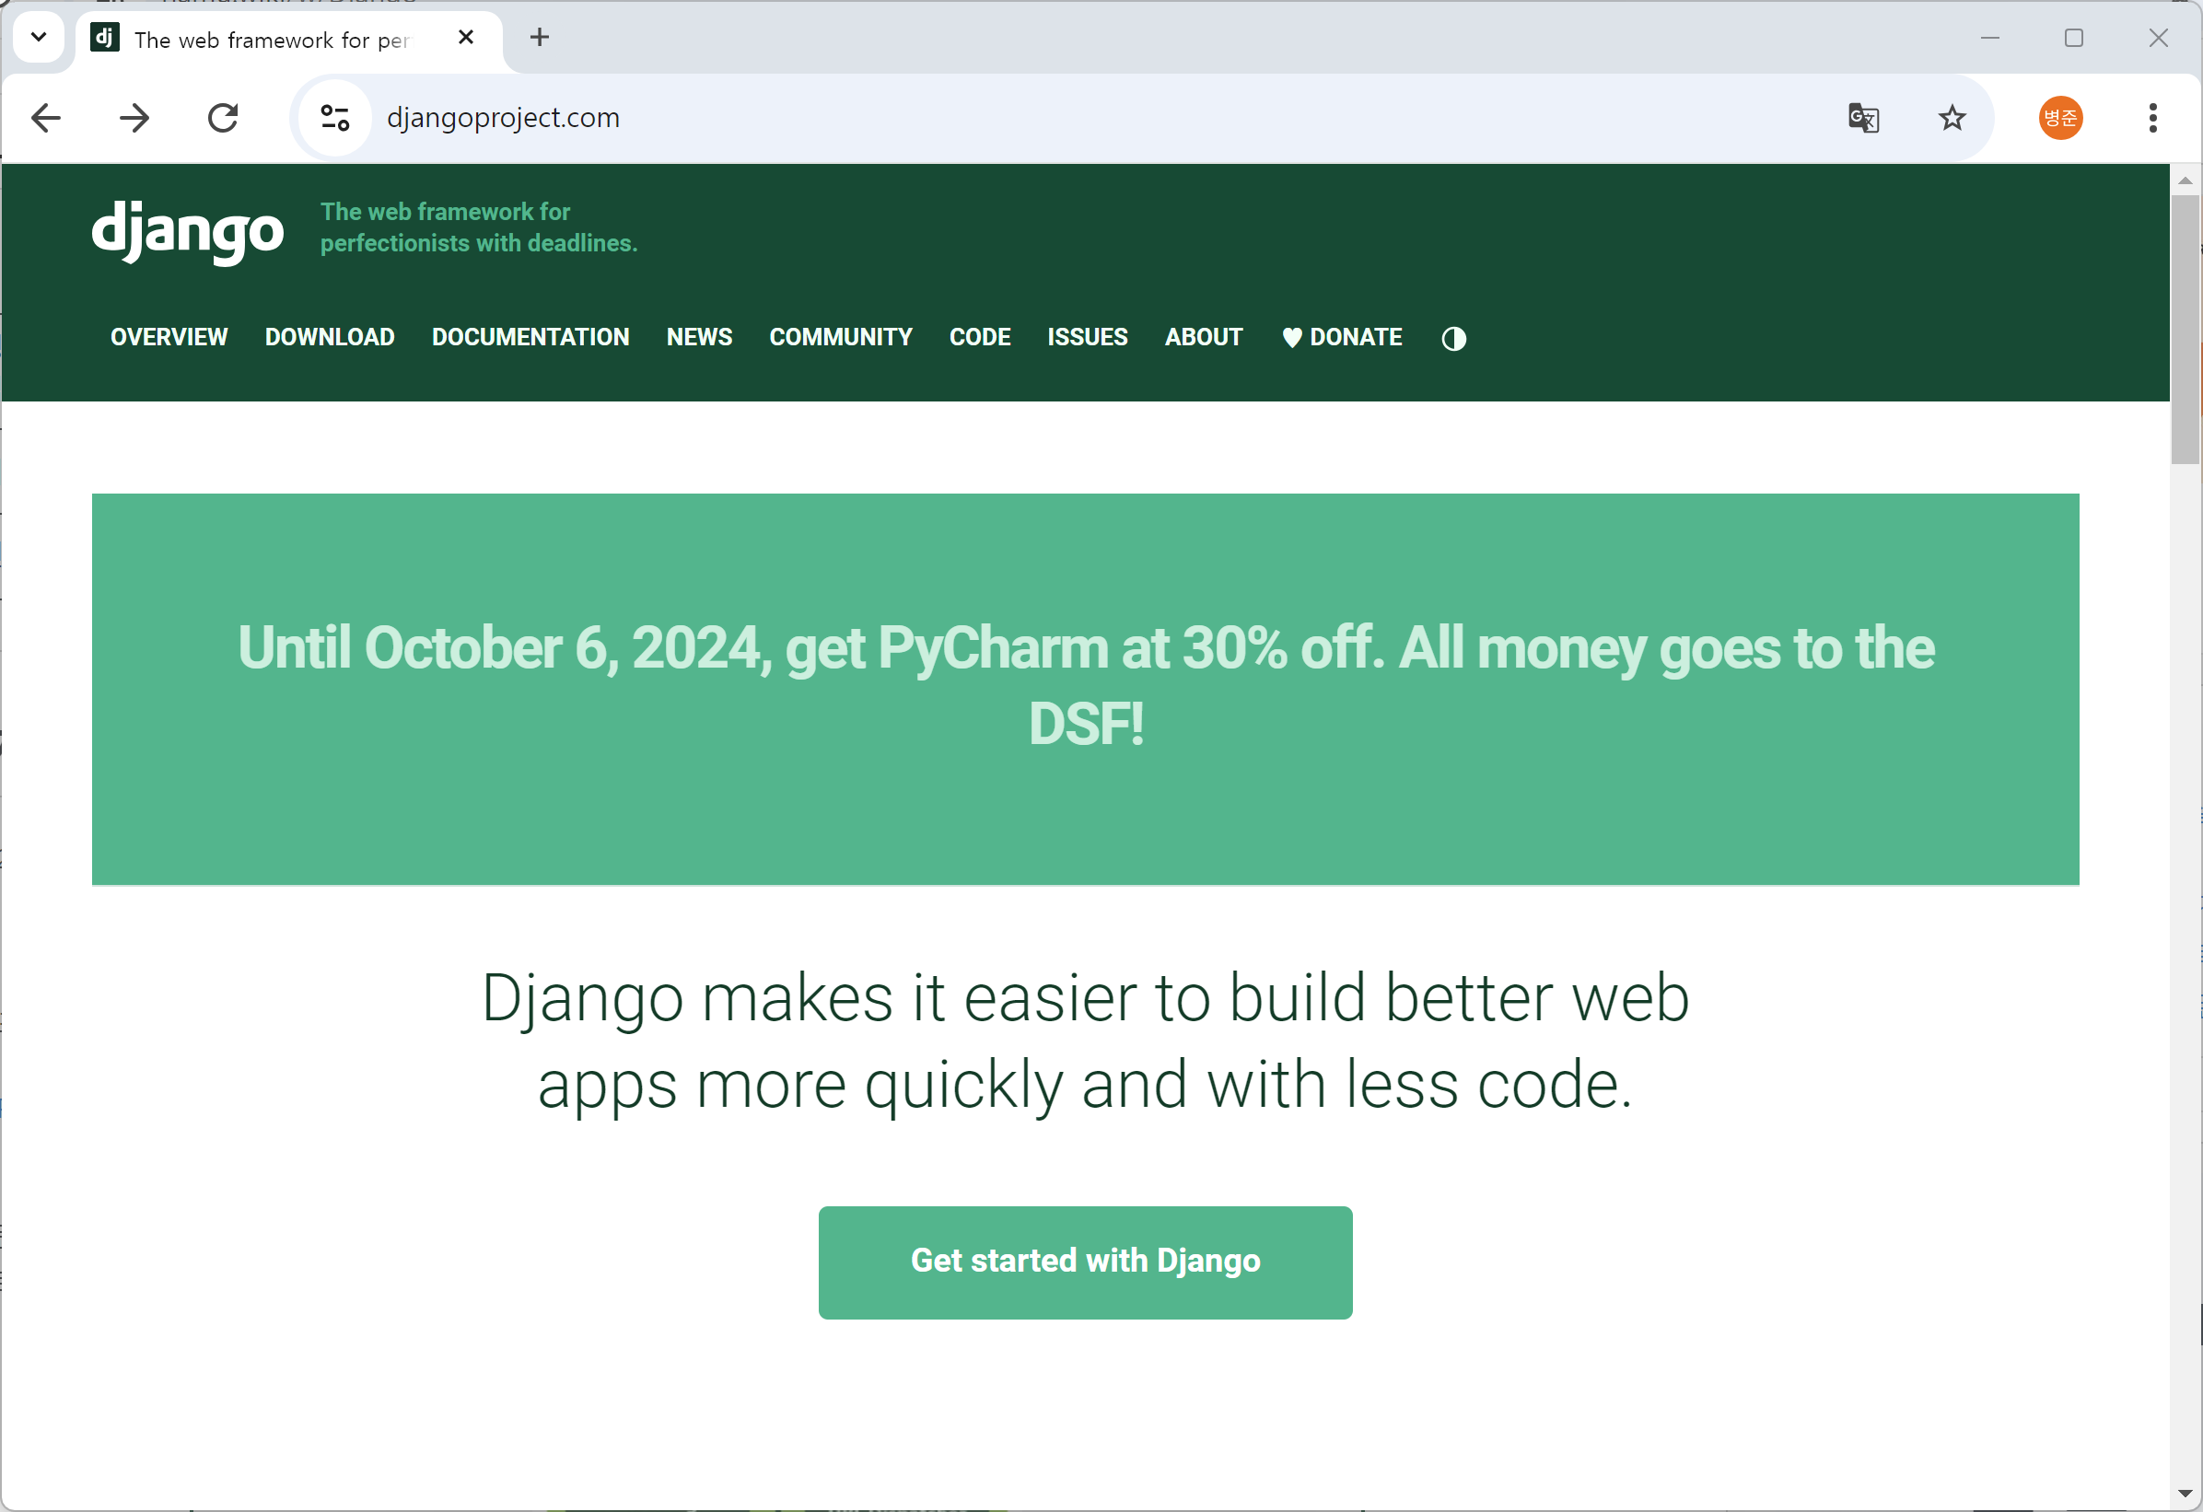Click the browser forward arrow
Viewport: 2203px width, 1512px height.
coord(134,119)
